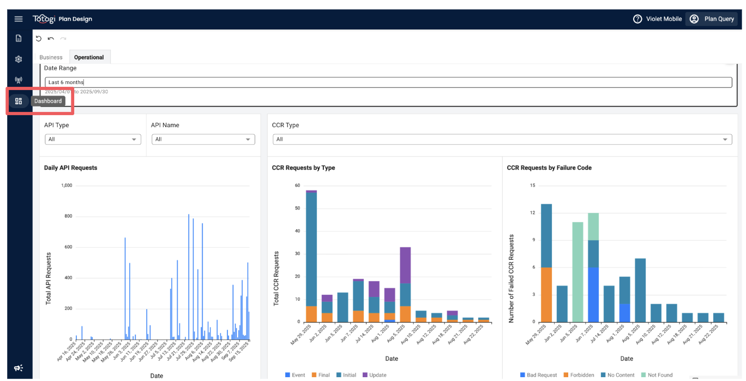Open help via question mark icon

637,19
